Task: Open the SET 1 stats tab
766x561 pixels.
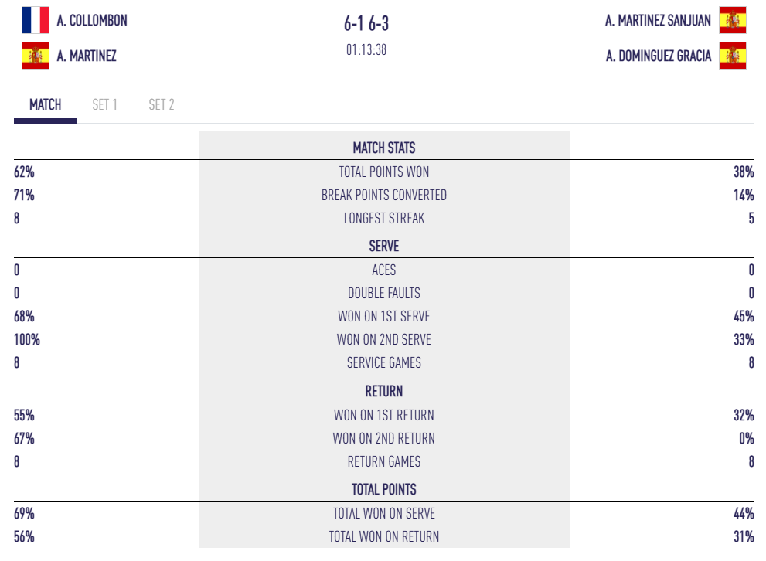Action: (x=104, y=104)
